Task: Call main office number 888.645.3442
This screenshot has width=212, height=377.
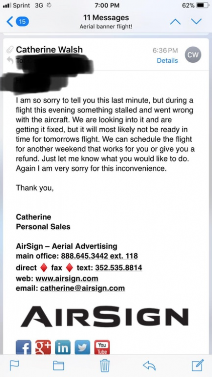Action: click(x=84, y=256)
